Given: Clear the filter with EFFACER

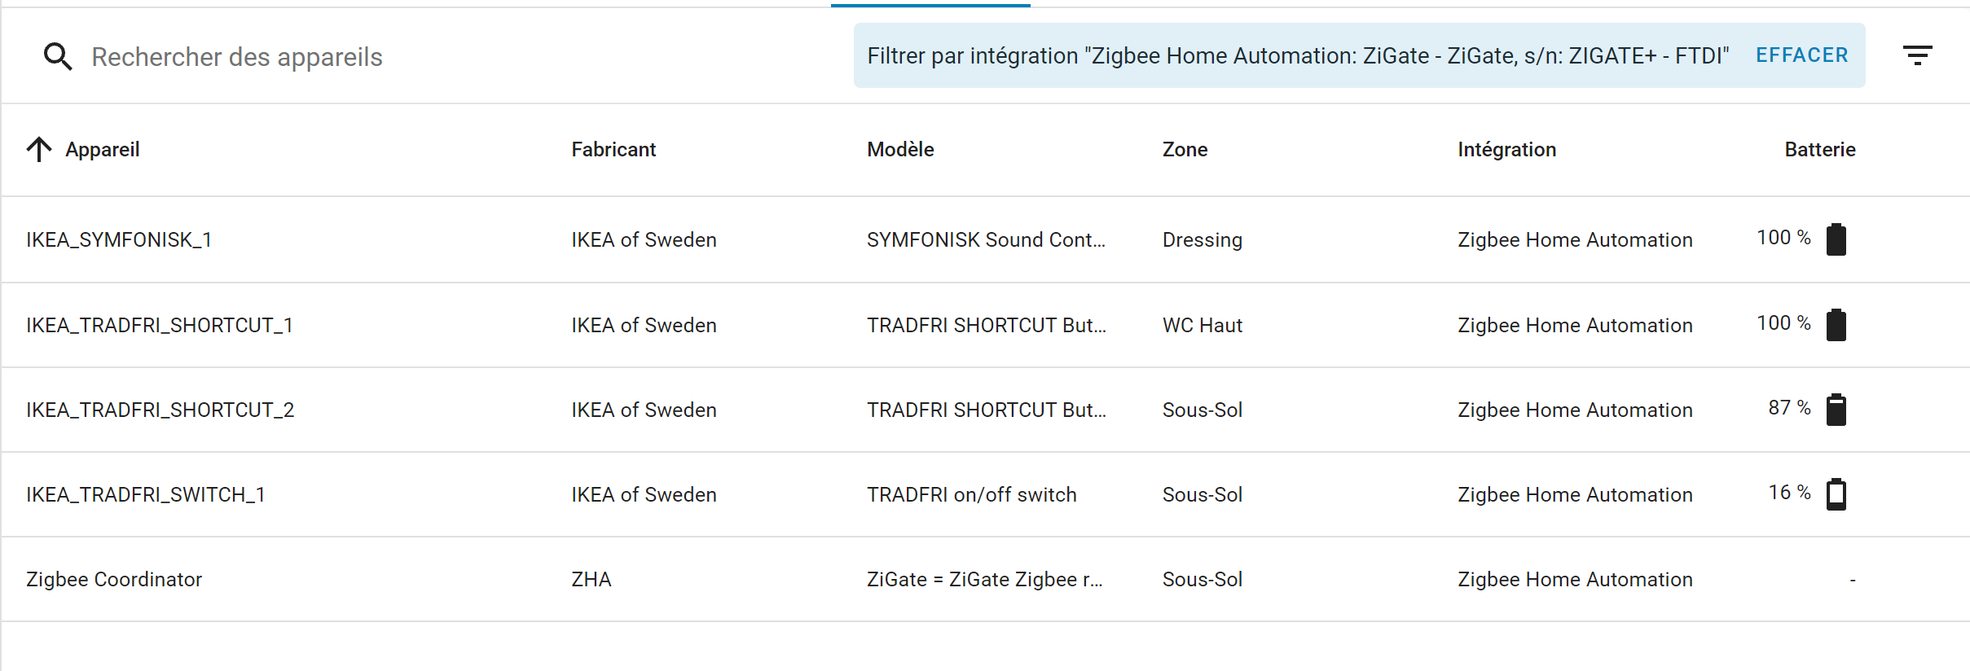Looking at the screenshot, I should [1801, 55].
